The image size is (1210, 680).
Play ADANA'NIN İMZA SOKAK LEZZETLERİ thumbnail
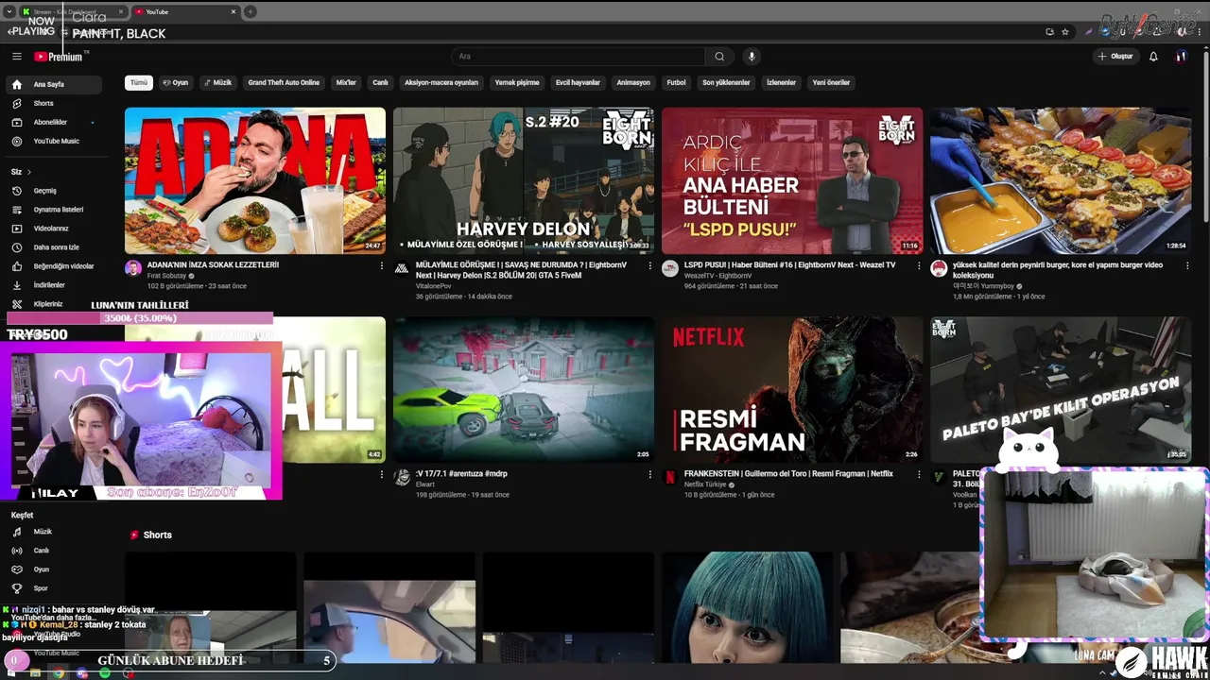(255, 180)
